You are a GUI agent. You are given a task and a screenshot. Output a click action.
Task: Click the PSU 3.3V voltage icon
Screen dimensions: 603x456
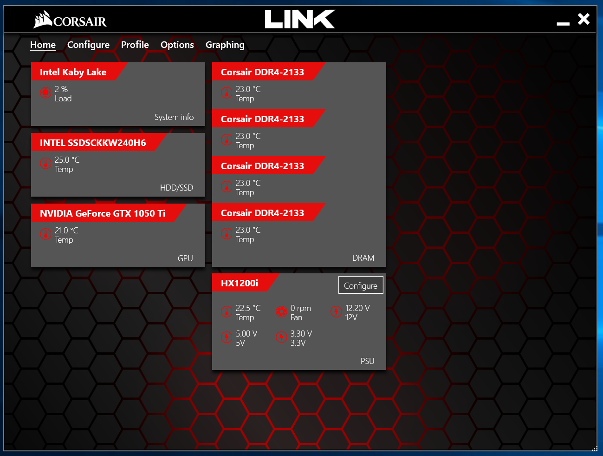[x=281, y=337]
